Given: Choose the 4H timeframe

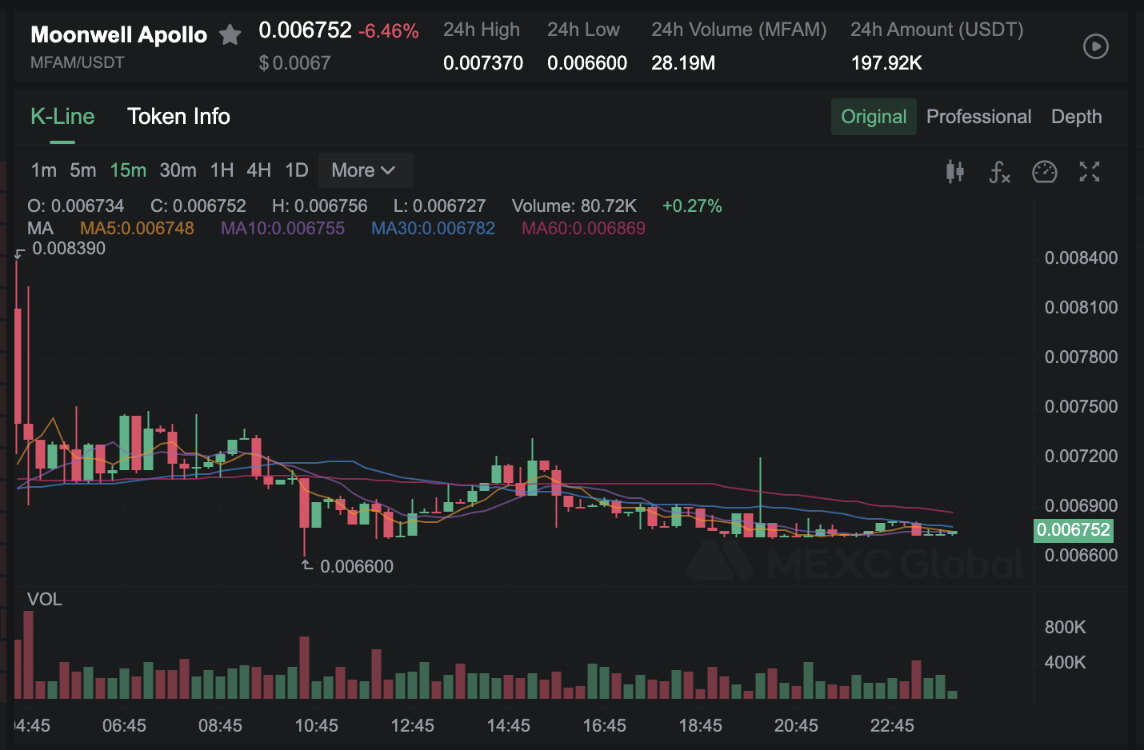Looking at the screenshot, I should [258, 170].
